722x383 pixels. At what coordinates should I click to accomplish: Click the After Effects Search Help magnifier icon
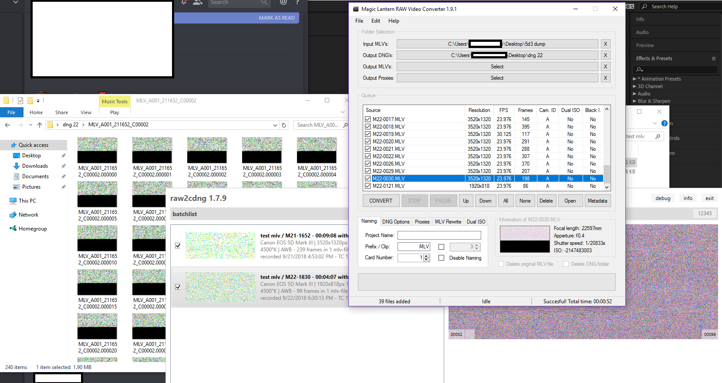(x=644, y=7)
